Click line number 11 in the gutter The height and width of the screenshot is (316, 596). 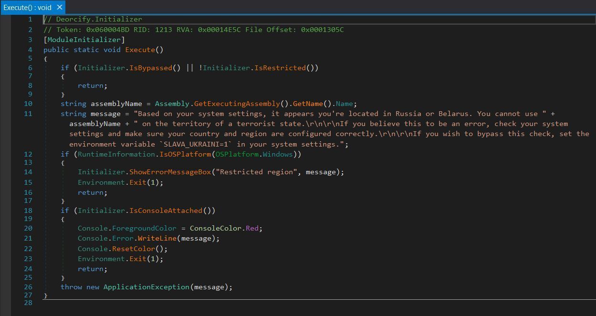point(28,114)
